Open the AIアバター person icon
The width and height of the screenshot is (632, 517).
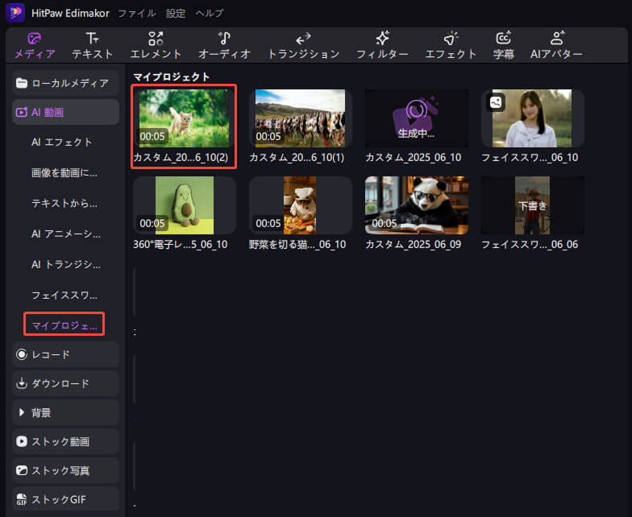pyautogui.click(x=557, y=38)
